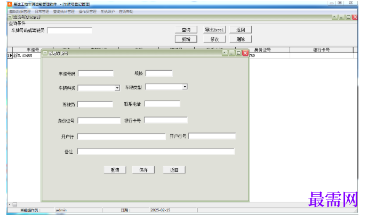This screenshot has height=216, width=368.
Task: Focus the 联系电话 input field
Action: point(162,104)
